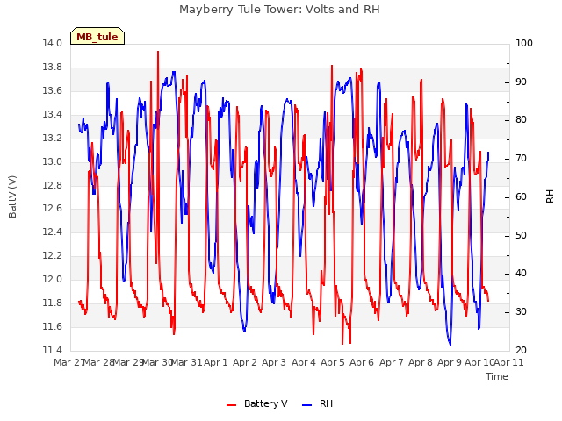The image size is (562, 421).
Task: Click the red Battery V legend swatch
Action: [x=232, y=405]
